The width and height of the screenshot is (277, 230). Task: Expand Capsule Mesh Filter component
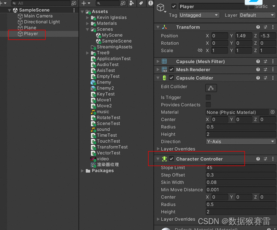click(158, 62)
